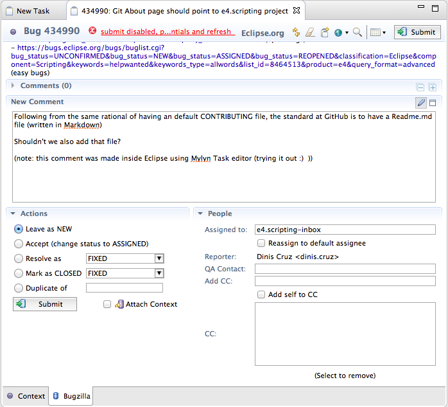This screenshot has height=407, width=448.
Task: Click the Add CC input field
Action: click(345, 281)
